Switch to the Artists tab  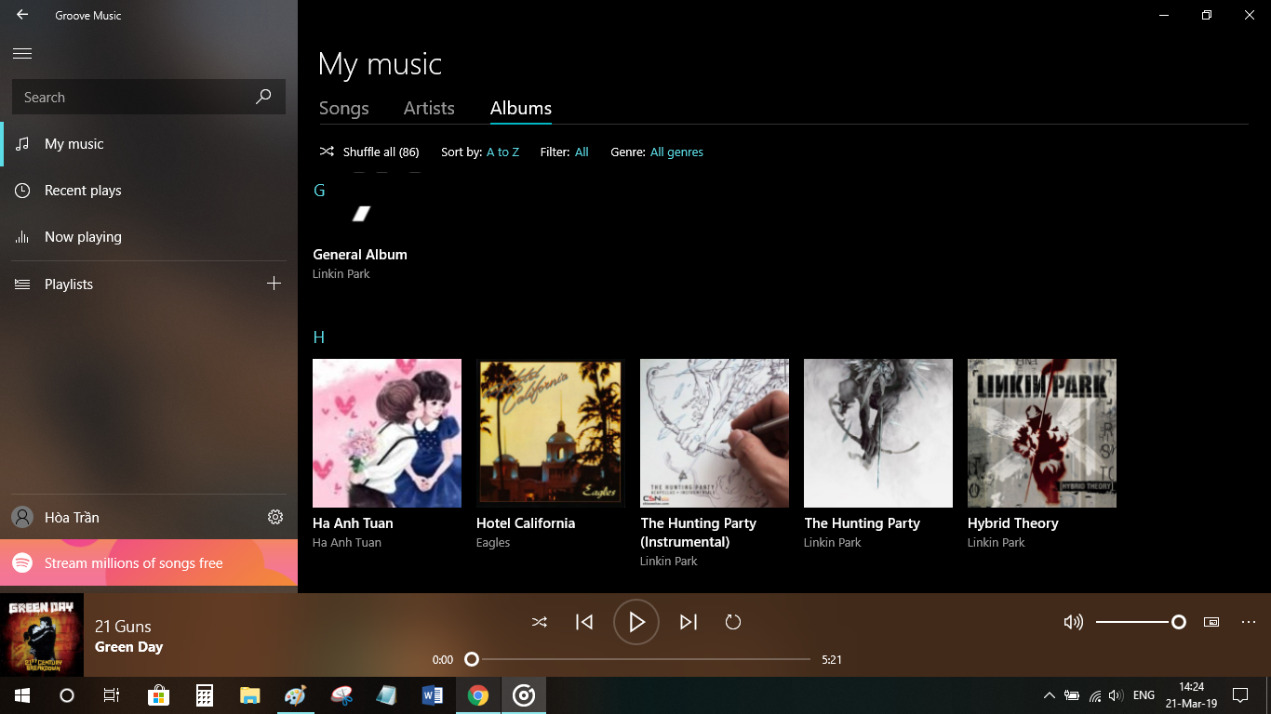(x=428, y=108)
